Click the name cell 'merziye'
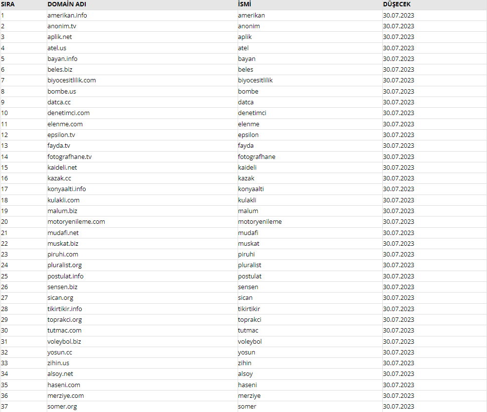This screenshot has width=487, height=412. 249,395
